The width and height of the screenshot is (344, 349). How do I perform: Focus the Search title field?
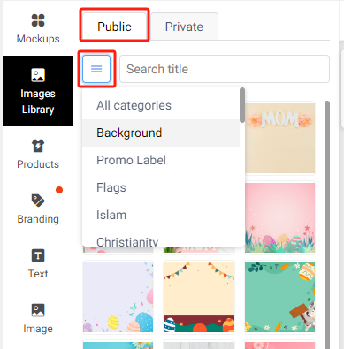225,69
